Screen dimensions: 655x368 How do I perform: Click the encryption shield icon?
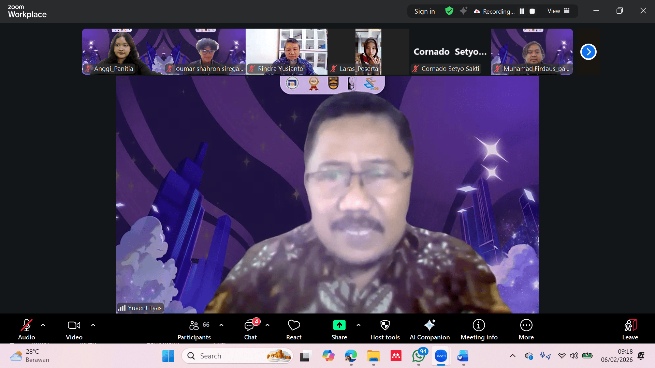449,11
